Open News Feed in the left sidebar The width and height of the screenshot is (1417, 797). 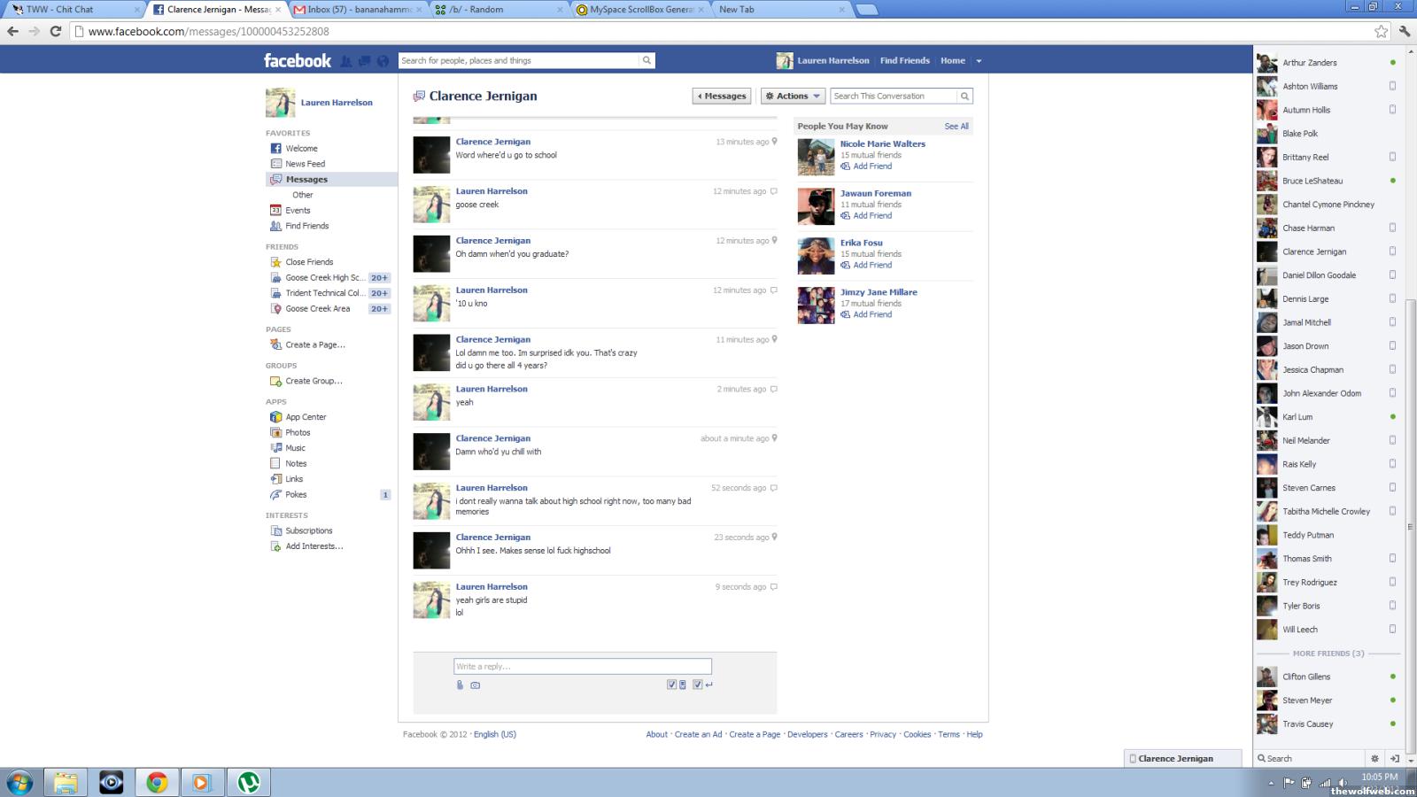pyautogui.click(x=305, y=164)
